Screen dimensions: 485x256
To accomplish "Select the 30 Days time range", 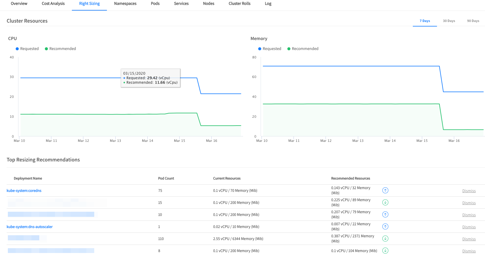I will (449, 21).
